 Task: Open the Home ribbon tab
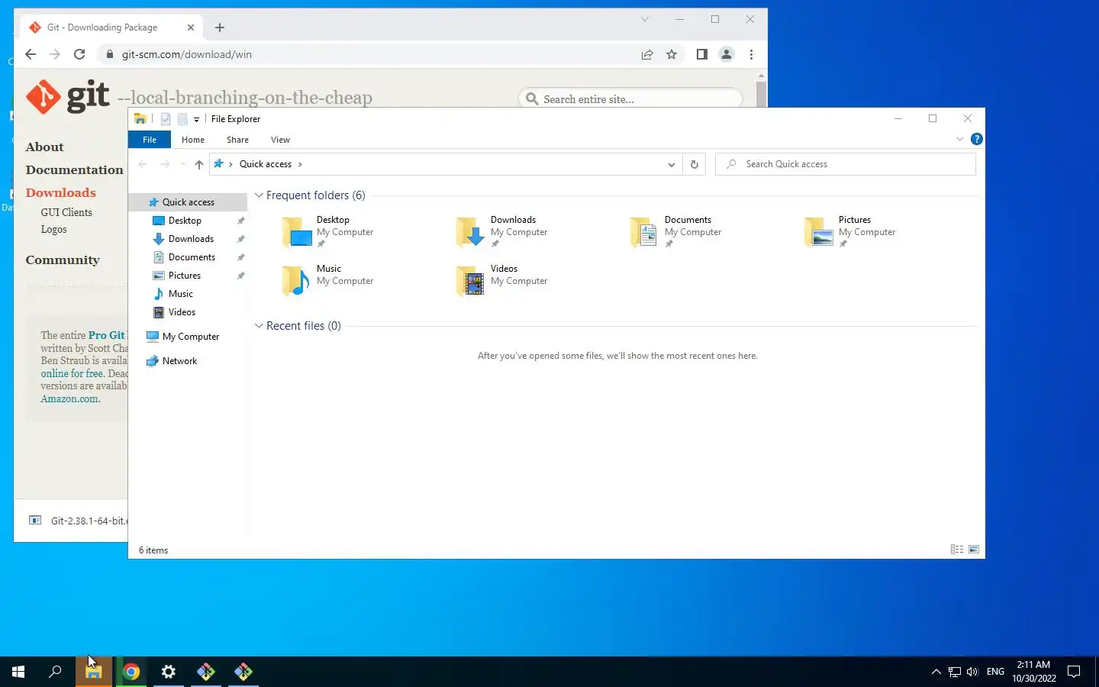coord(193,140)
